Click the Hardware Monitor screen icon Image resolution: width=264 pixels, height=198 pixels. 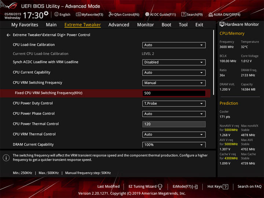click(x=222, y=25)
